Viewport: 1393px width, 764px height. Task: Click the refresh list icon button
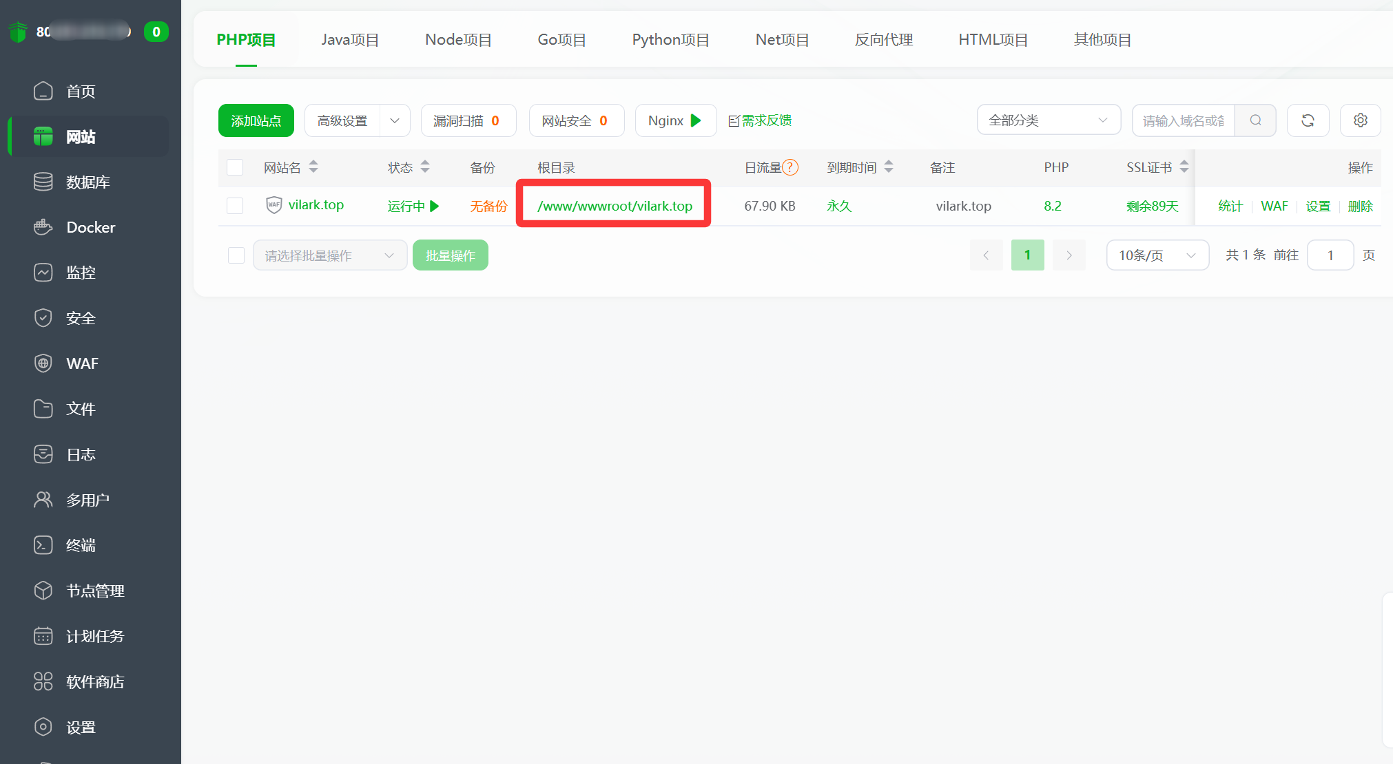coord(1308,120)
